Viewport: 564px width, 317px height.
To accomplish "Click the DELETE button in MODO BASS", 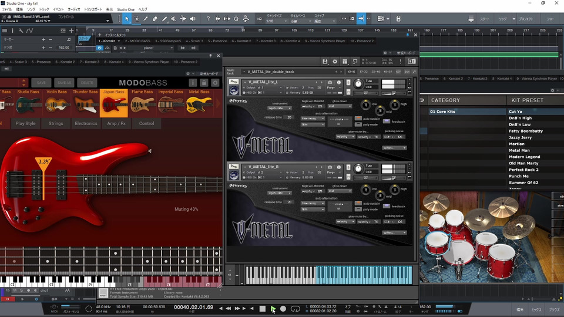I will (87, 83).
